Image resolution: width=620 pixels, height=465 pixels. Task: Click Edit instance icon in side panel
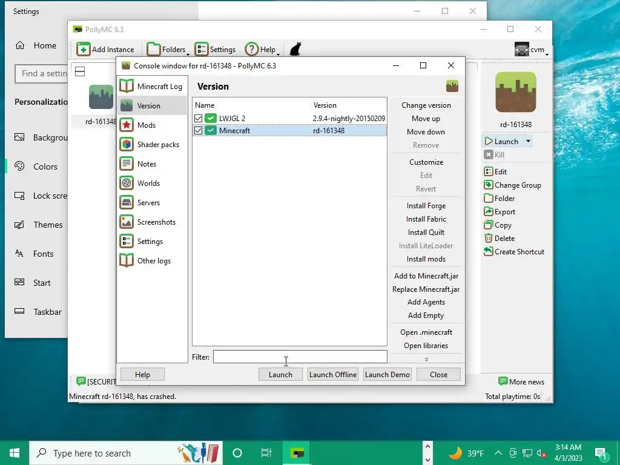click(x=489, y=171)
